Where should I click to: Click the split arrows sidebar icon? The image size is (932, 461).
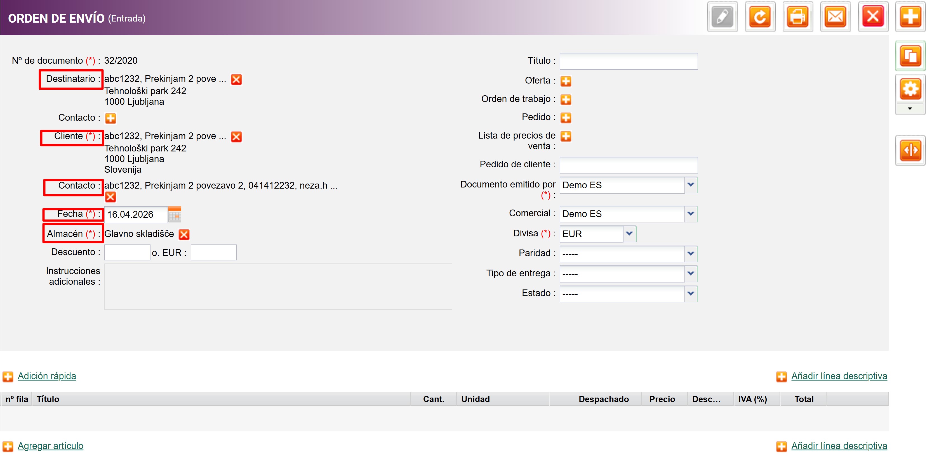coord(910,150)
